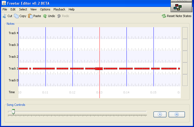Click the green Undo arrow icon
Screen dimensions: 194x127
coord(45,16)
